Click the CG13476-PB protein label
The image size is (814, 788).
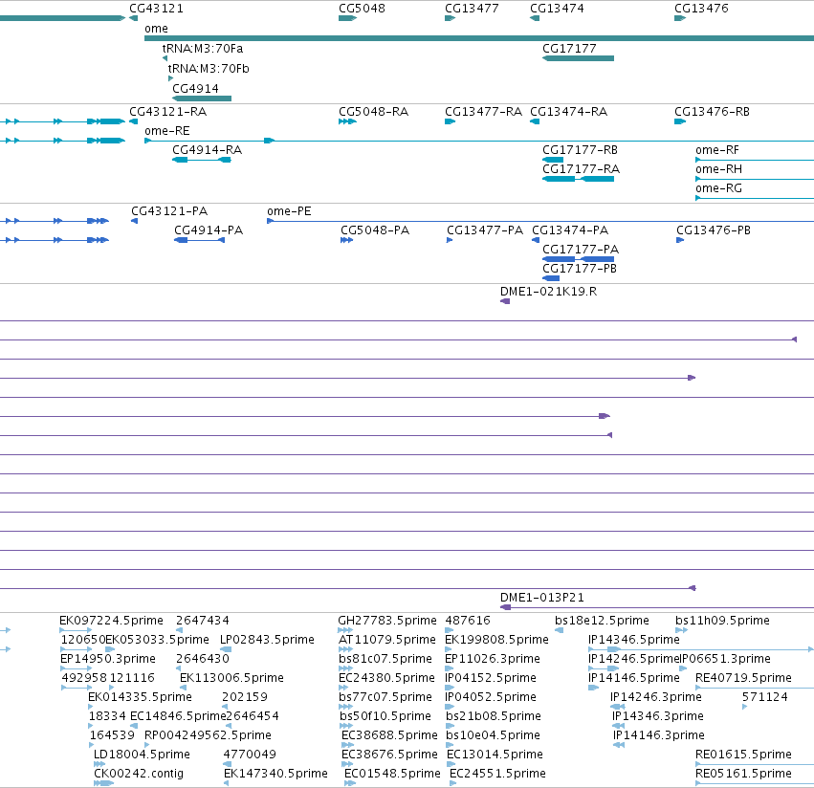tap(714, 230)
